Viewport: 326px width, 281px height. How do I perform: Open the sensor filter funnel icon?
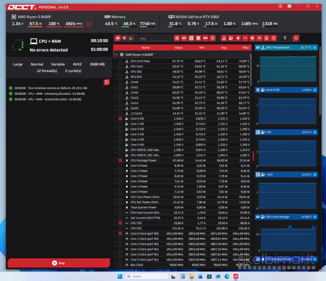[x=285, y=38]
